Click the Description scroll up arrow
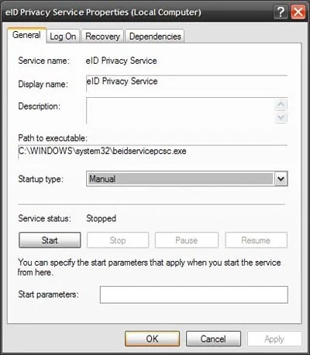The height and width of the screenshot is (355, 310). (x=281, y=104)
